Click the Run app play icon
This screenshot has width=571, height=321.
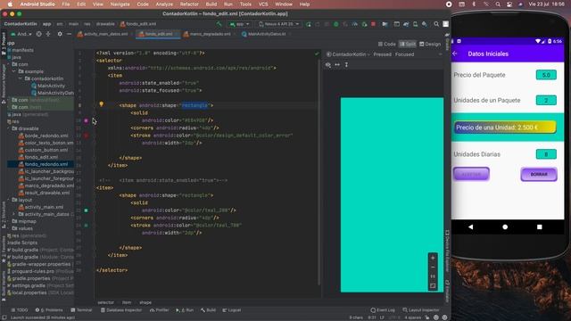click(309, 24)
